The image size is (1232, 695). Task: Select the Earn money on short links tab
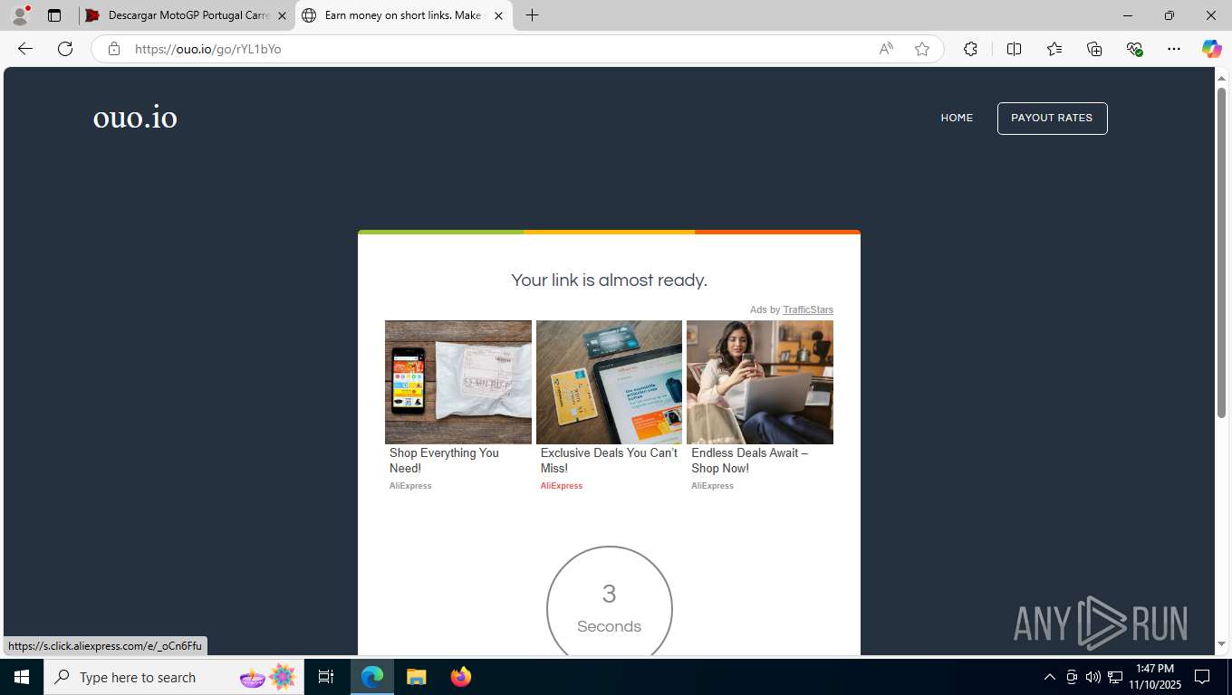click(x=403, y=15)
